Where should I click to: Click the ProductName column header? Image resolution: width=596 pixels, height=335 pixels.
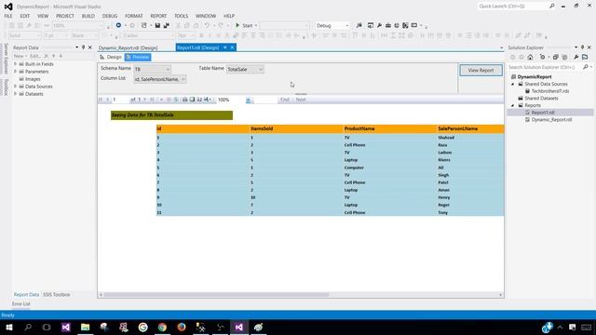tap(359, 128)
